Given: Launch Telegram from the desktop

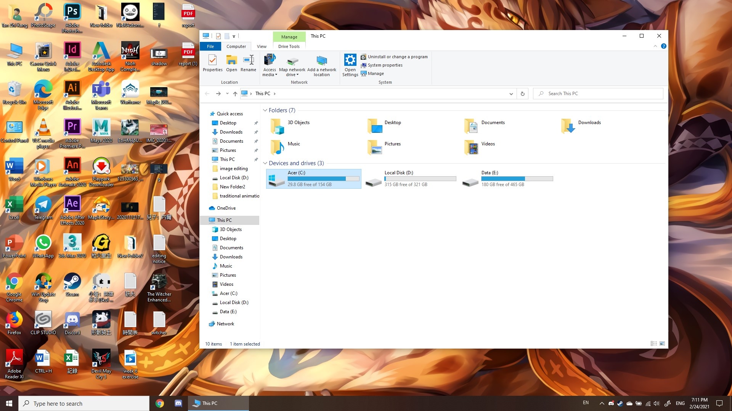Looking at the screenshot, I should coord(43,208).
